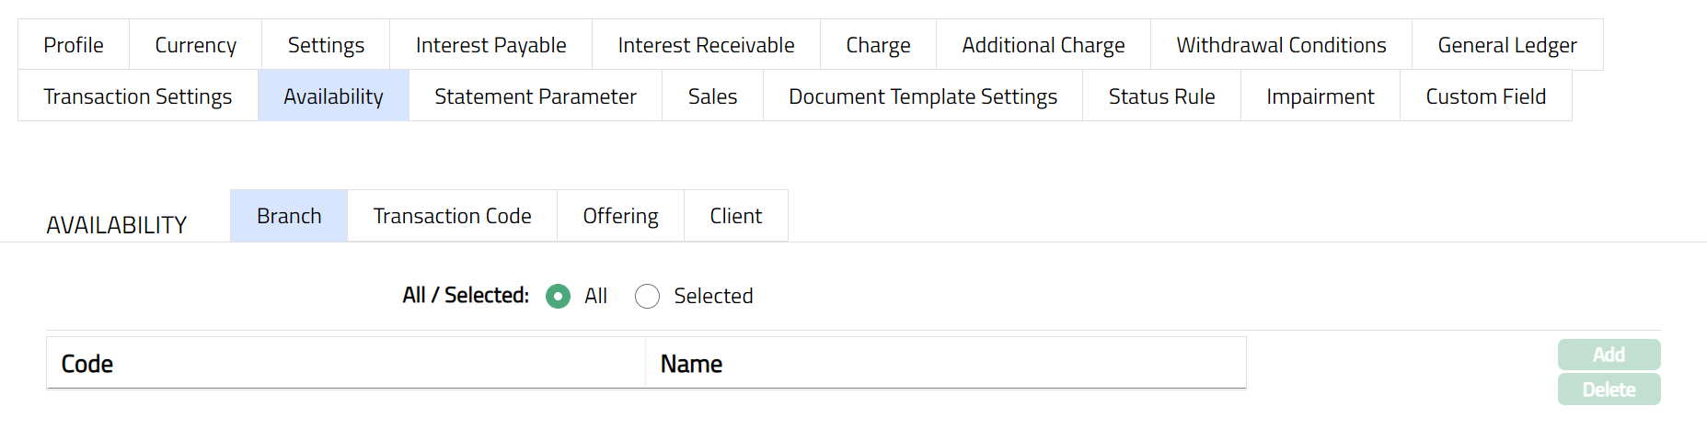Screen dimensions: 1707x429
Task: Go to Interest Payable tab
Action: pos(490,45)
